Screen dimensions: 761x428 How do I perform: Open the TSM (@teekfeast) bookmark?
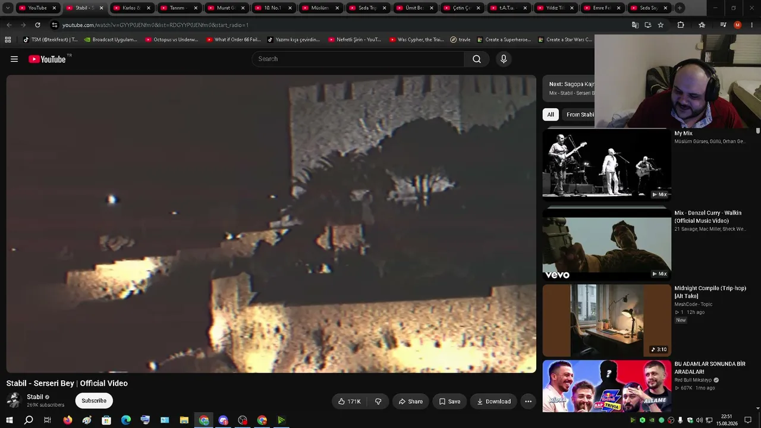[50, 40]
